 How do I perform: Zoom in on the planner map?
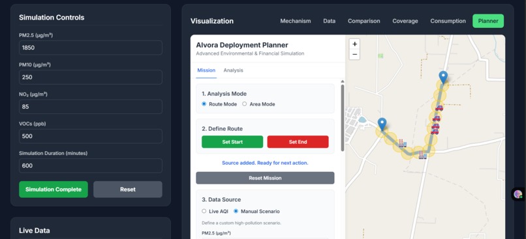tap(354, 44)
